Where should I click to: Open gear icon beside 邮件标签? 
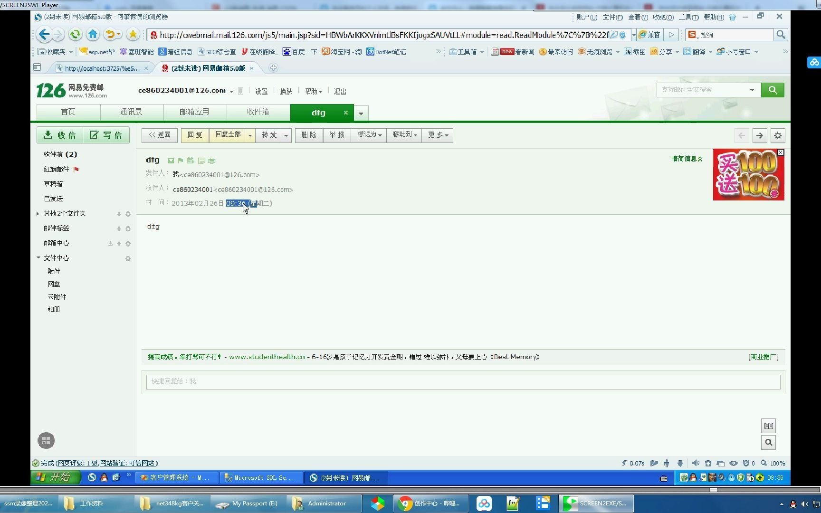pos(128,229)
